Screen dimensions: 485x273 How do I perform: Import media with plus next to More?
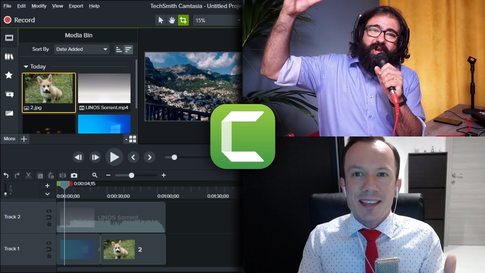[x=24, y=139]
